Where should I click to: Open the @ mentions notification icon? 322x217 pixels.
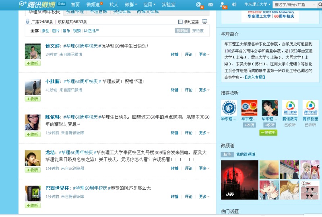(x=198, y=4)
